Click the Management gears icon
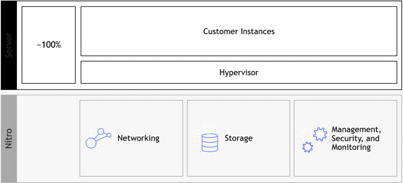 [314, 140]
